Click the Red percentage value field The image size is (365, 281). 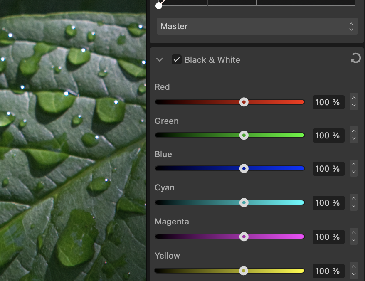(328, 102)
